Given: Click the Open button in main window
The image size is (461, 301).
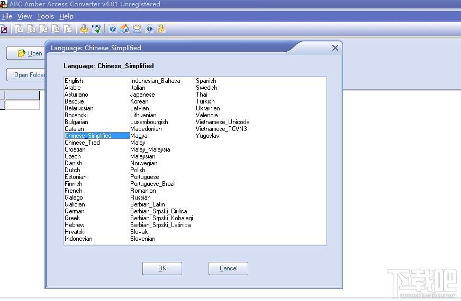Looking at the screenshot, I should pos(25,53).
